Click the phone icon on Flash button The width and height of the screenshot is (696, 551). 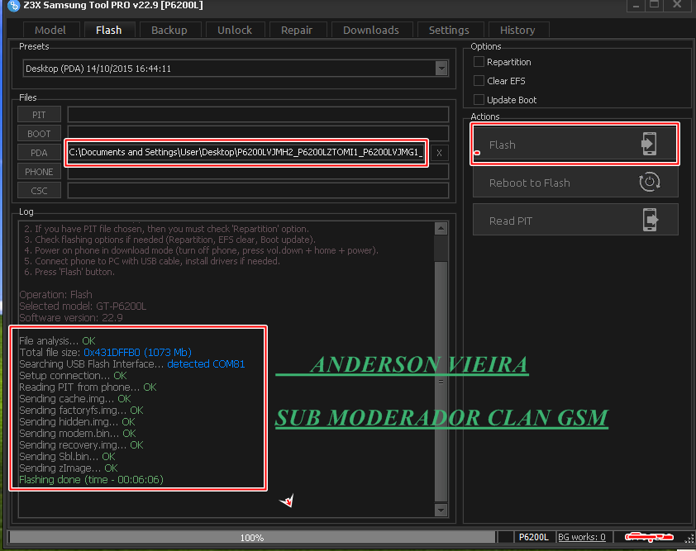649,144
